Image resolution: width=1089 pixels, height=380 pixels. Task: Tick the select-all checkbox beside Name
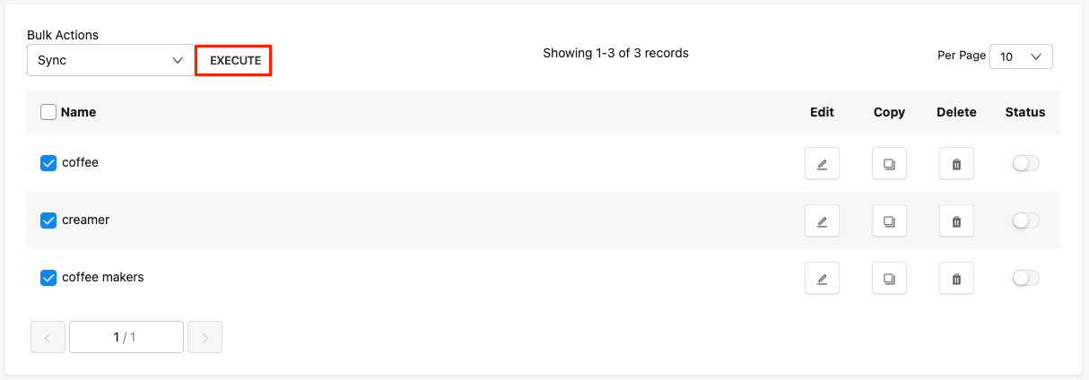coord(48,112)
